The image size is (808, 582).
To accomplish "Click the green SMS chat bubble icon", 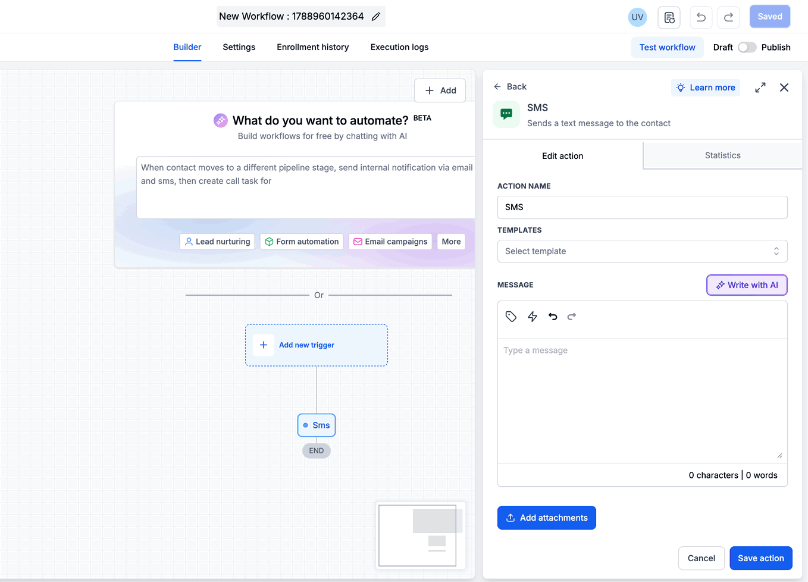I will click(506, 114).
